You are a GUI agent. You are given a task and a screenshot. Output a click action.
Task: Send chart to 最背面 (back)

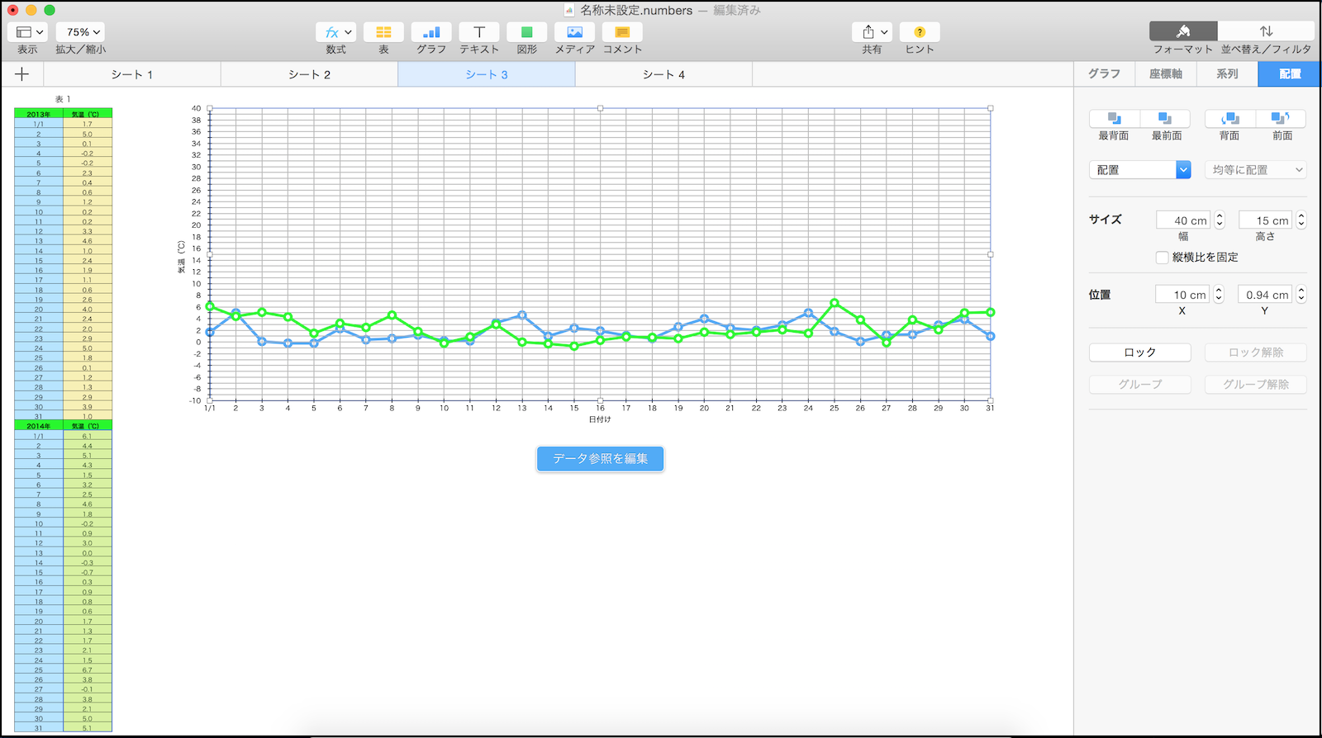click(x=1114, y=119)
